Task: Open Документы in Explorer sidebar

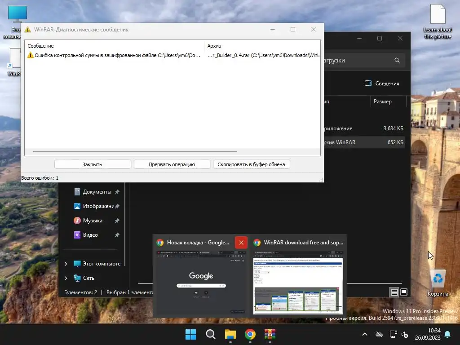Action: (97, 192)
